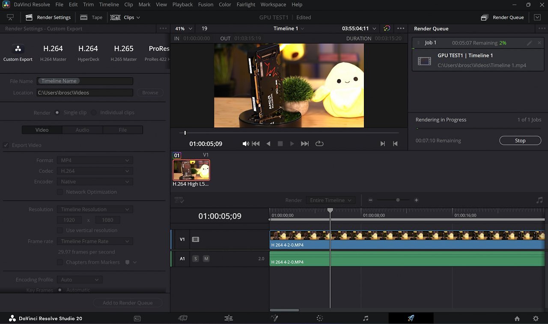Switch to the Fairlight page music note icon

point(365,318)
